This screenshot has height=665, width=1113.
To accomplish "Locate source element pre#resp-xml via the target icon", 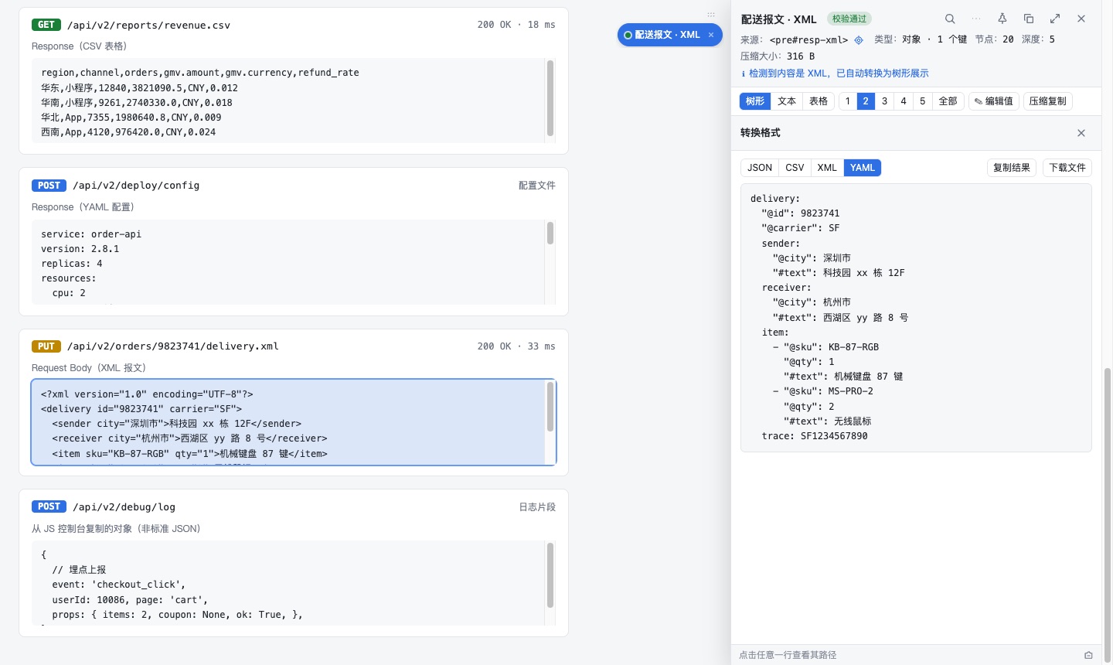I will [859, 39].
